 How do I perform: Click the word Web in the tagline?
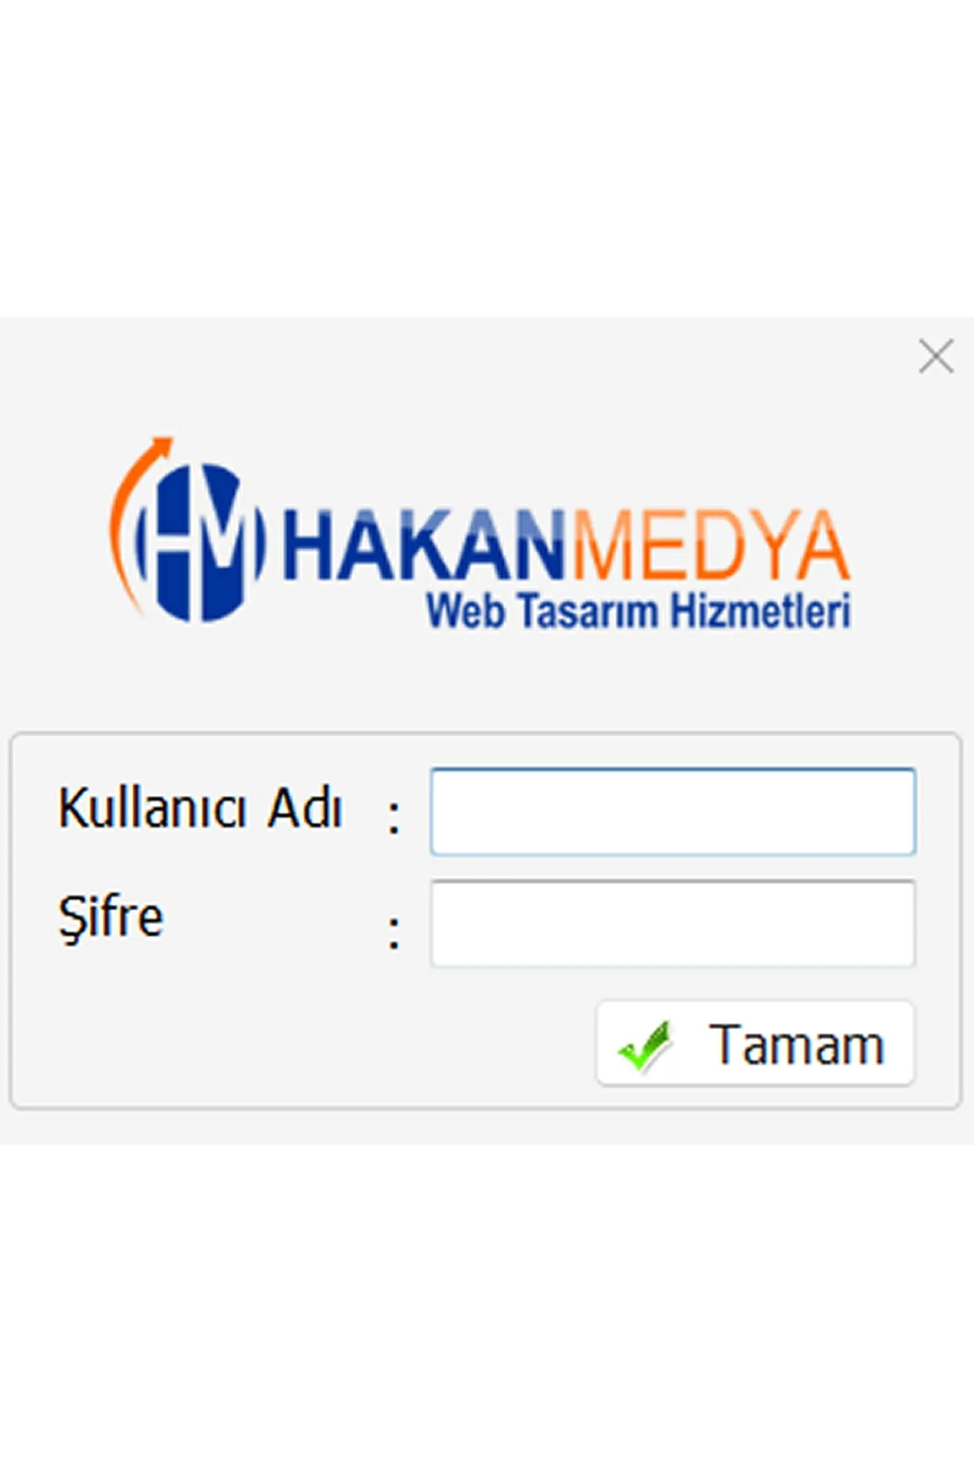tap(466, 611)
